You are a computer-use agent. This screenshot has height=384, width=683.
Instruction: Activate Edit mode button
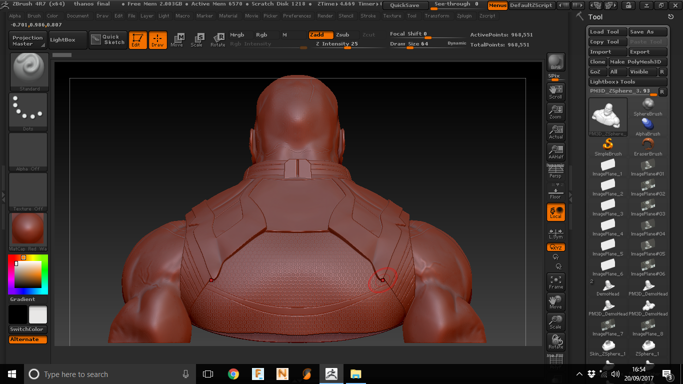pyautogui.click(x=137, y=40)
